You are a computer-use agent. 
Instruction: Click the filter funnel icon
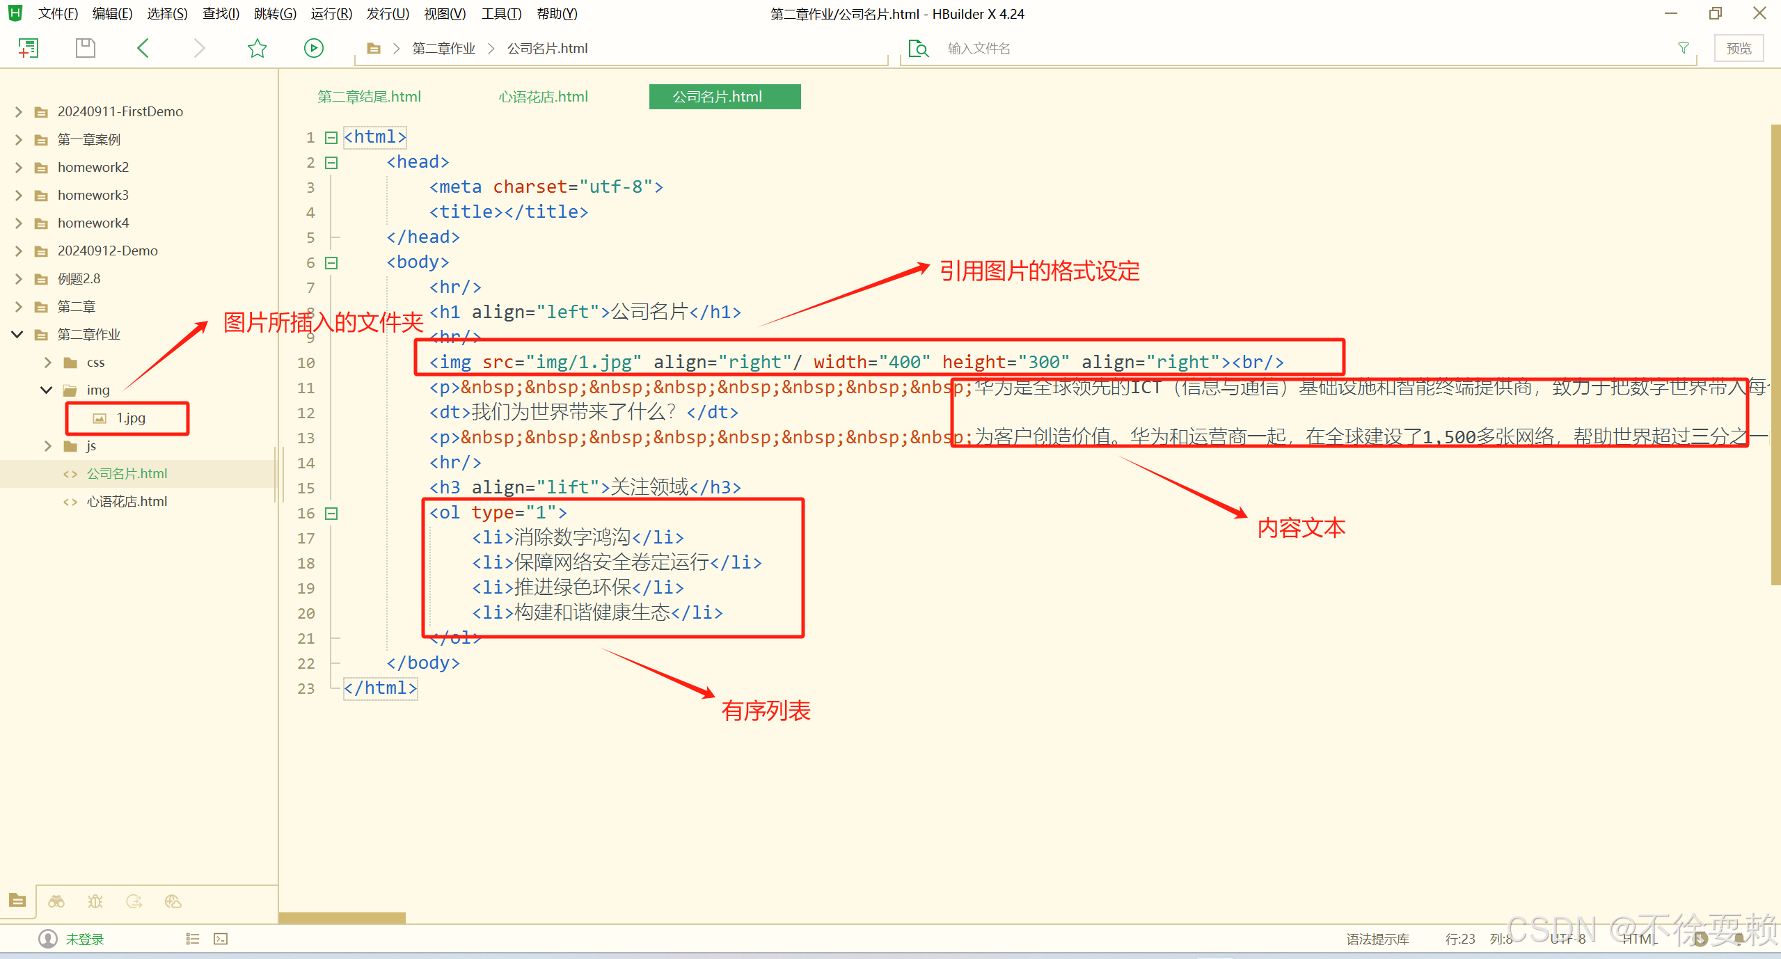tap(1683, 48)
